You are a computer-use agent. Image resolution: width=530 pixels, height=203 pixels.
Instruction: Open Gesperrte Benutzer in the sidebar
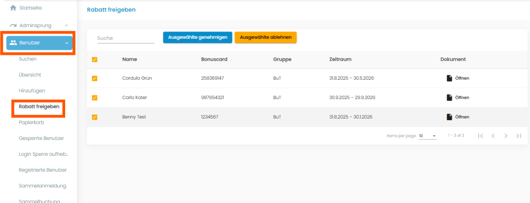[41, 138]
